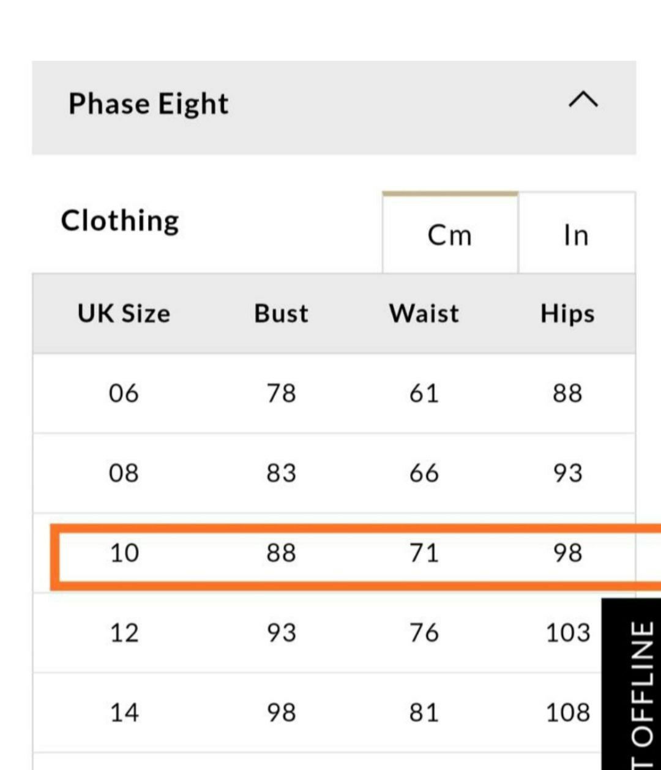Select the Bust column header

(x=282, y=313)
